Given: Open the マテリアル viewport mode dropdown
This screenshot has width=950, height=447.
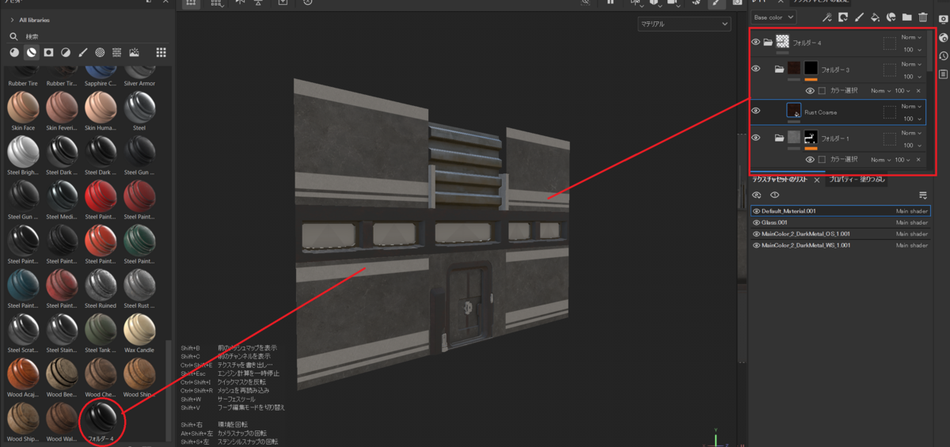Looking at the screenshot, I should coord(684,25).
